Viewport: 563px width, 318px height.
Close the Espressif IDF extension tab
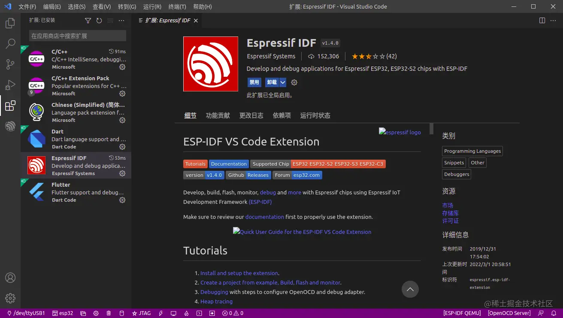click(196, 20)
